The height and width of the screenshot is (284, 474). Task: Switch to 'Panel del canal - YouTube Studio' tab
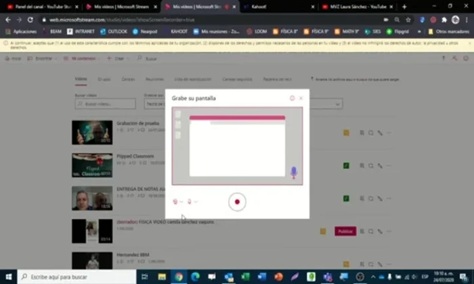point(42,7)
